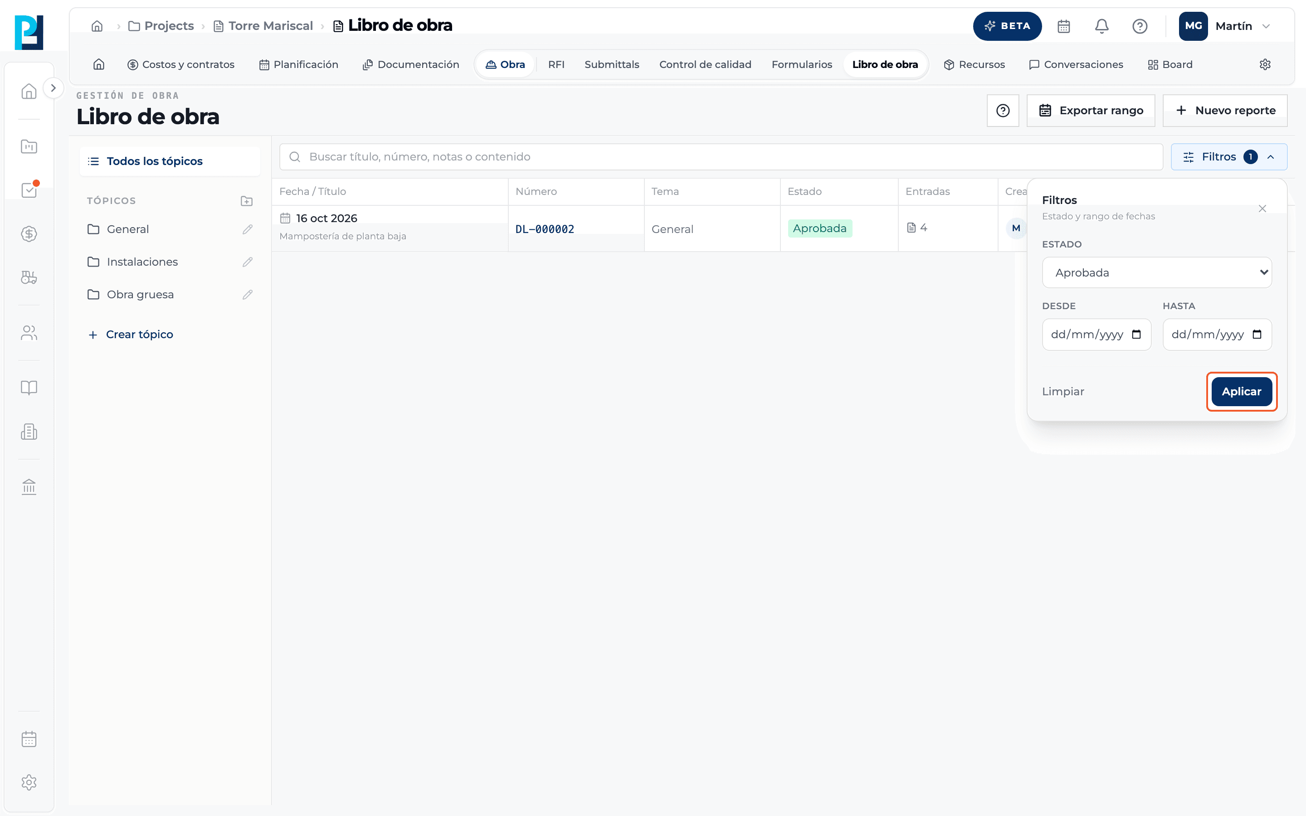Expand the left sidebar with chevron
Viewport: 1306px width, 816px height.
(53, 88)
